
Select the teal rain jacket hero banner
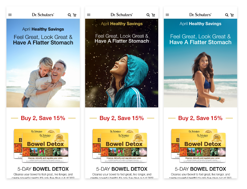click(122, 63)
